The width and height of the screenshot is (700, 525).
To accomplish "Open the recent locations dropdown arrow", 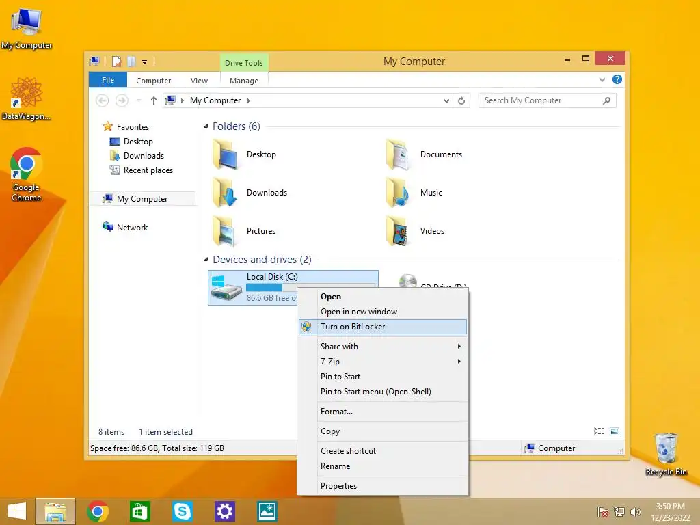I will coord(139,100).
